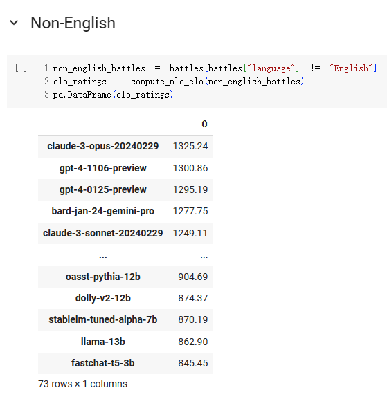
Task: Click the 73 rows × 1 columns summary
Action: coord(82,384)
